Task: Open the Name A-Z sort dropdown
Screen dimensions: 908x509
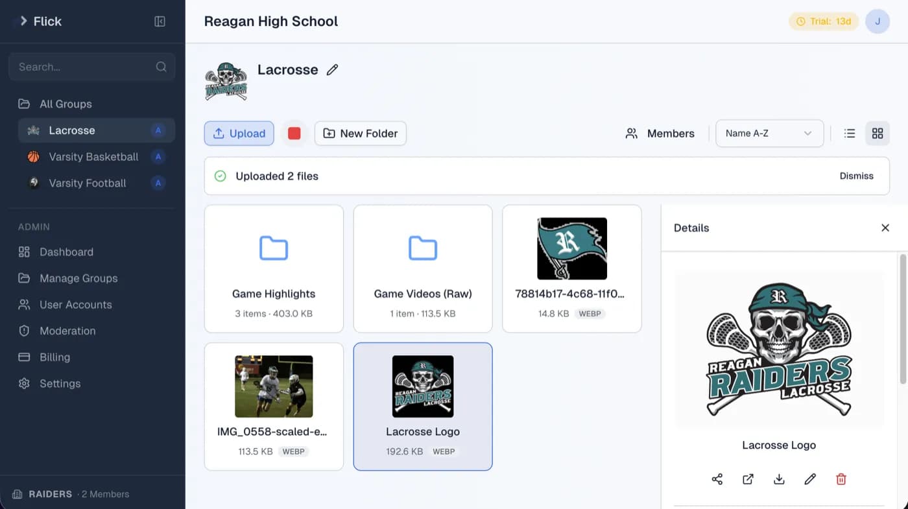Action: coord(769,133)
